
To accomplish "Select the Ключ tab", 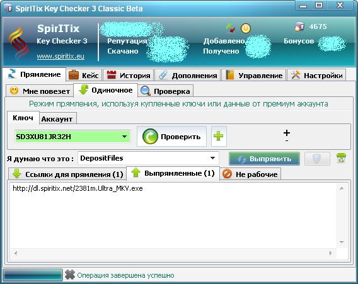I will tap(23, 118).
